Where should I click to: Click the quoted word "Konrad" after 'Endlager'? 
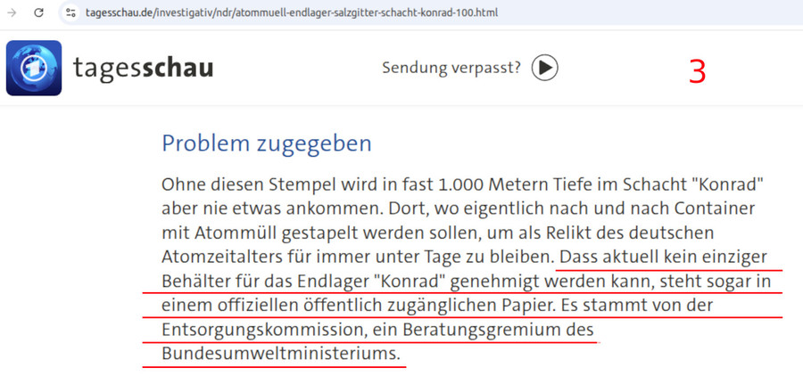407,282
